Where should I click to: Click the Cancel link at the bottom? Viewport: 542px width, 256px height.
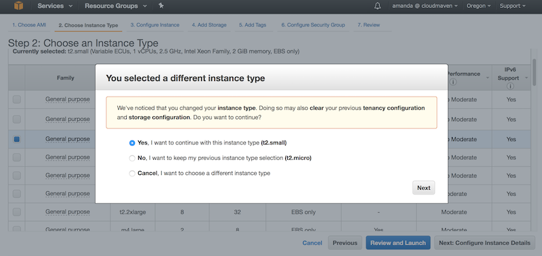pyautogui.click(x=312, y=243)
